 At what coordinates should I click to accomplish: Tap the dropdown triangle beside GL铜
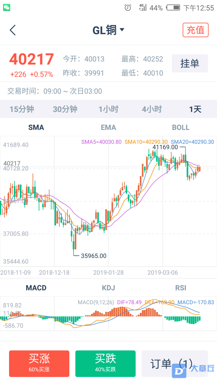tap(122, 30)
